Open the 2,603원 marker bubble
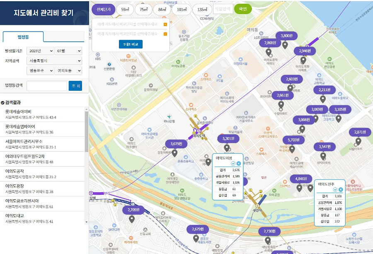The width and height of the screenshot is (373, 254). click(292, 79)
